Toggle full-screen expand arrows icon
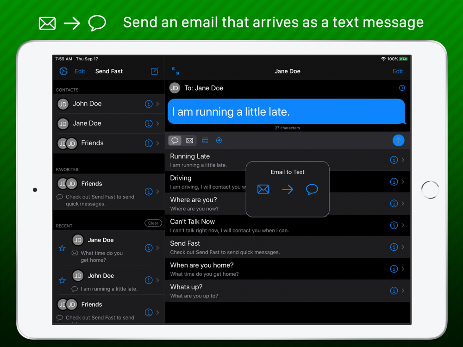The image size is (463, 347). [x=175, y=71]
